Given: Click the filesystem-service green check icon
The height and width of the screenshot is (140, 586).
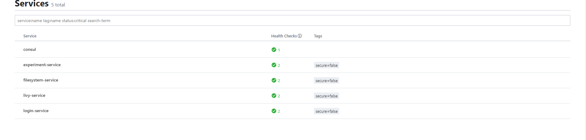Looking at the screenshot, I should (x=274, y=80).
